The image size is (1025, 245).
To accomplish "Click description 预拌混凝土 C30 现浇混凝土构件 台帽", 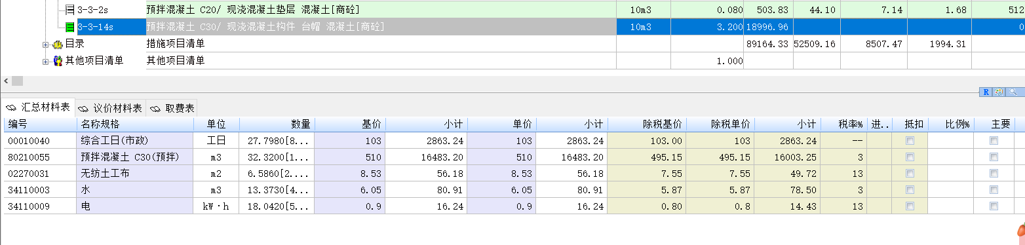I will click(265, 27).
